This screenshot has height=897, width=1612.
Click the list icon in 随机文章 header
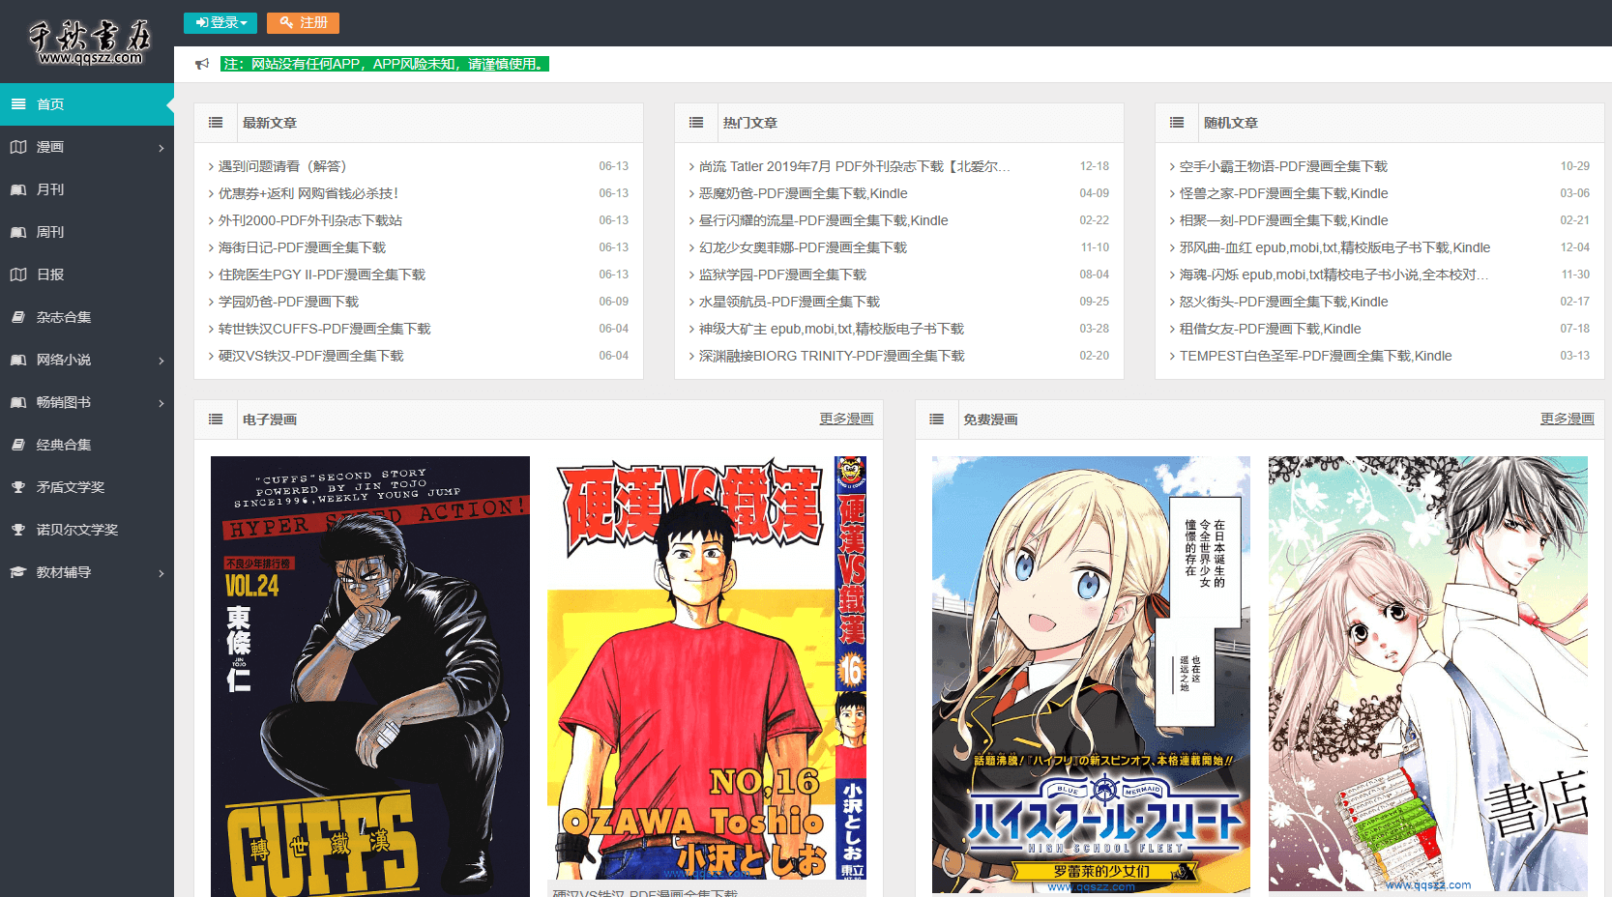click(x=1177, y=123)
